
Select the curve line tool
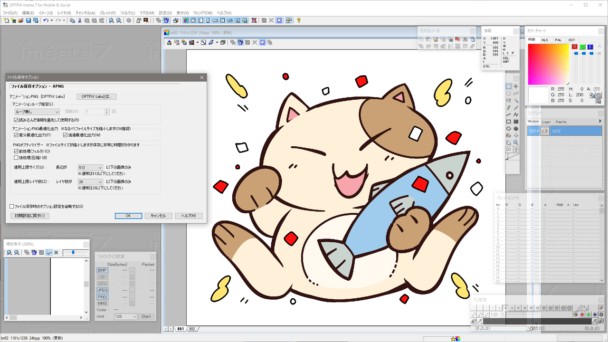(x=516, y=114)
